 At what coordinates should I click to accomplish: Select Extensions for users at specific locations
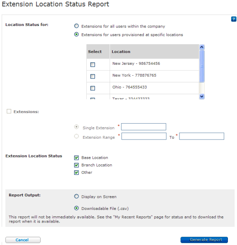(76, 34)
